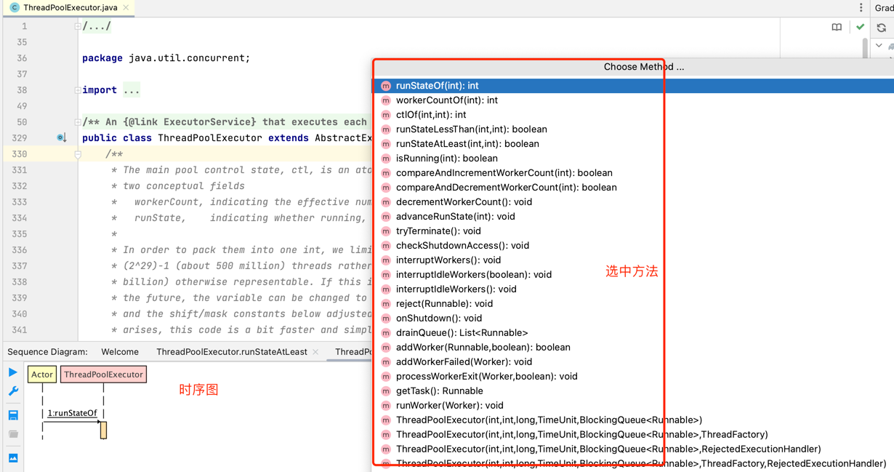Choose interruptIdleWorkers(boolean): void method
This screenshot has height=472, width=894.
point(633,275)
